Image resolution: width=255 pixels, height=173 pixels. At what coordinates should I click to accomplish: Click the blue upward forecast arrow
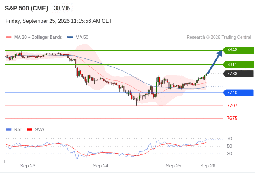tap(215, 62)
